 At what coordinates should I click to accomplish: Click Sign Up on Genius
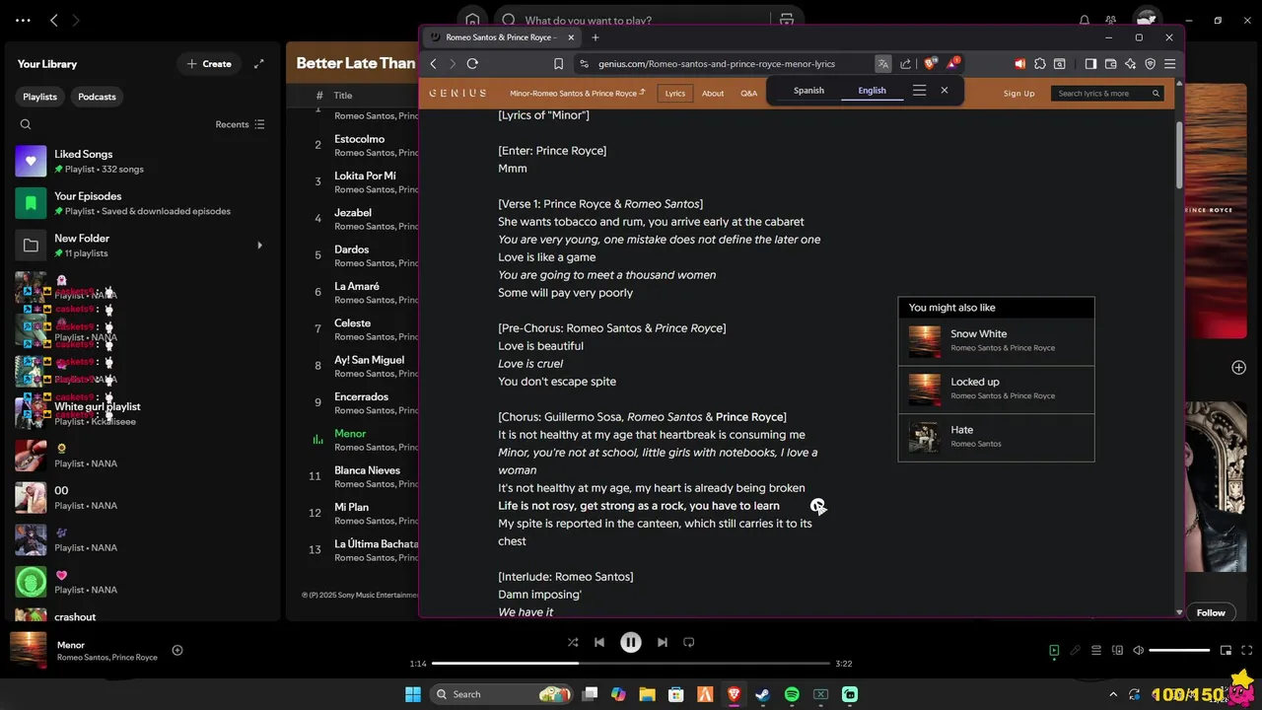[x=1018, y=94]
